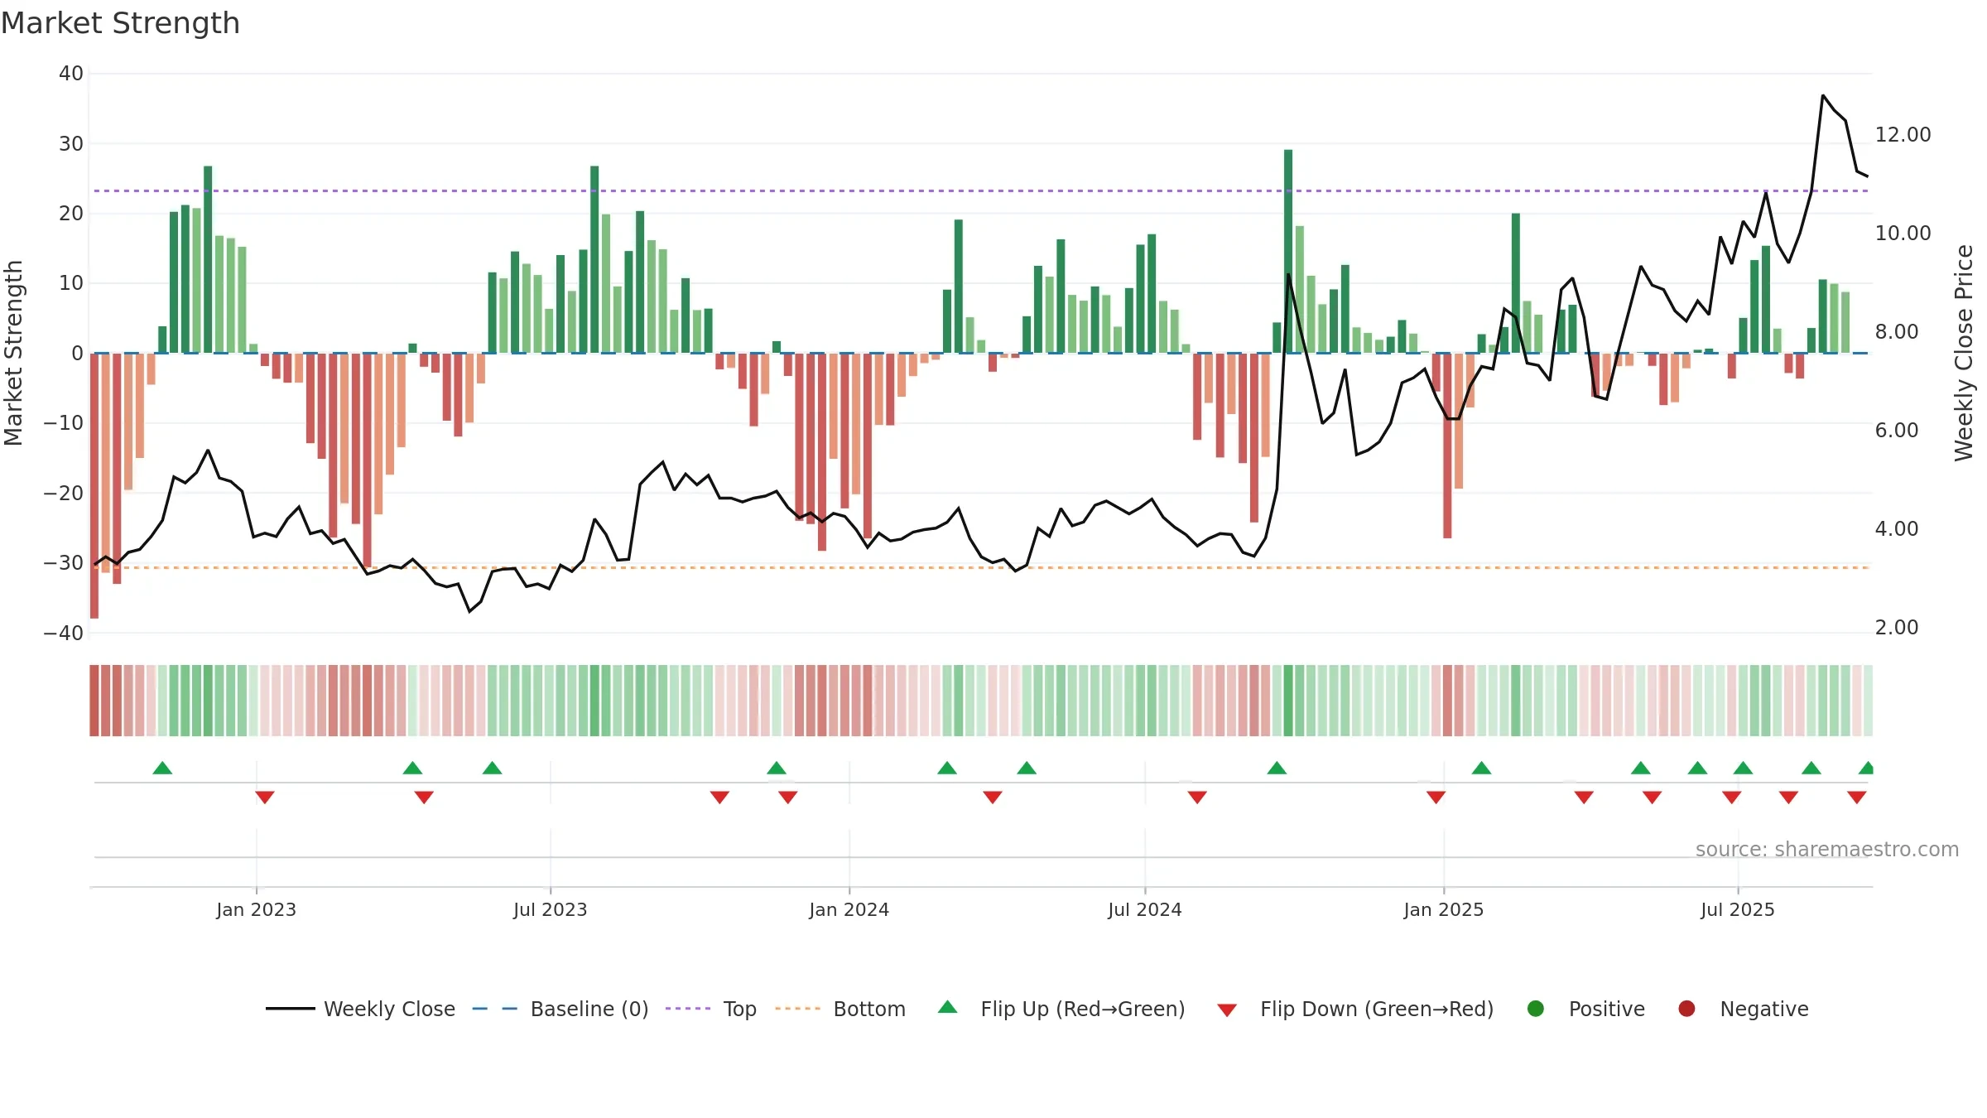Select the red flip-down triangle near late March 2025
Image resolution: width=1987 pixels, height=1118 pixels.
pyautogui.click(x=1584, y=797)
